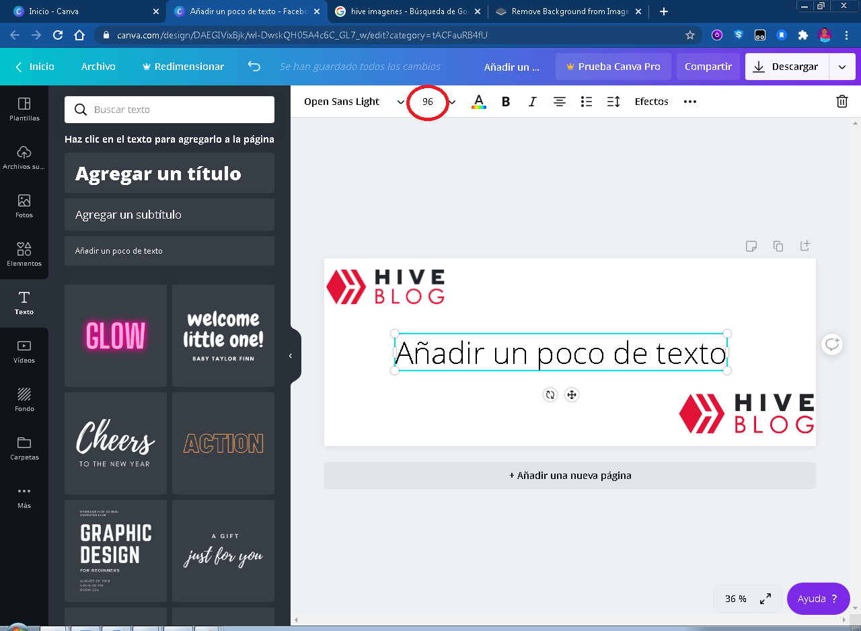Collapse the side panel with arrow handle

[291, 356]
